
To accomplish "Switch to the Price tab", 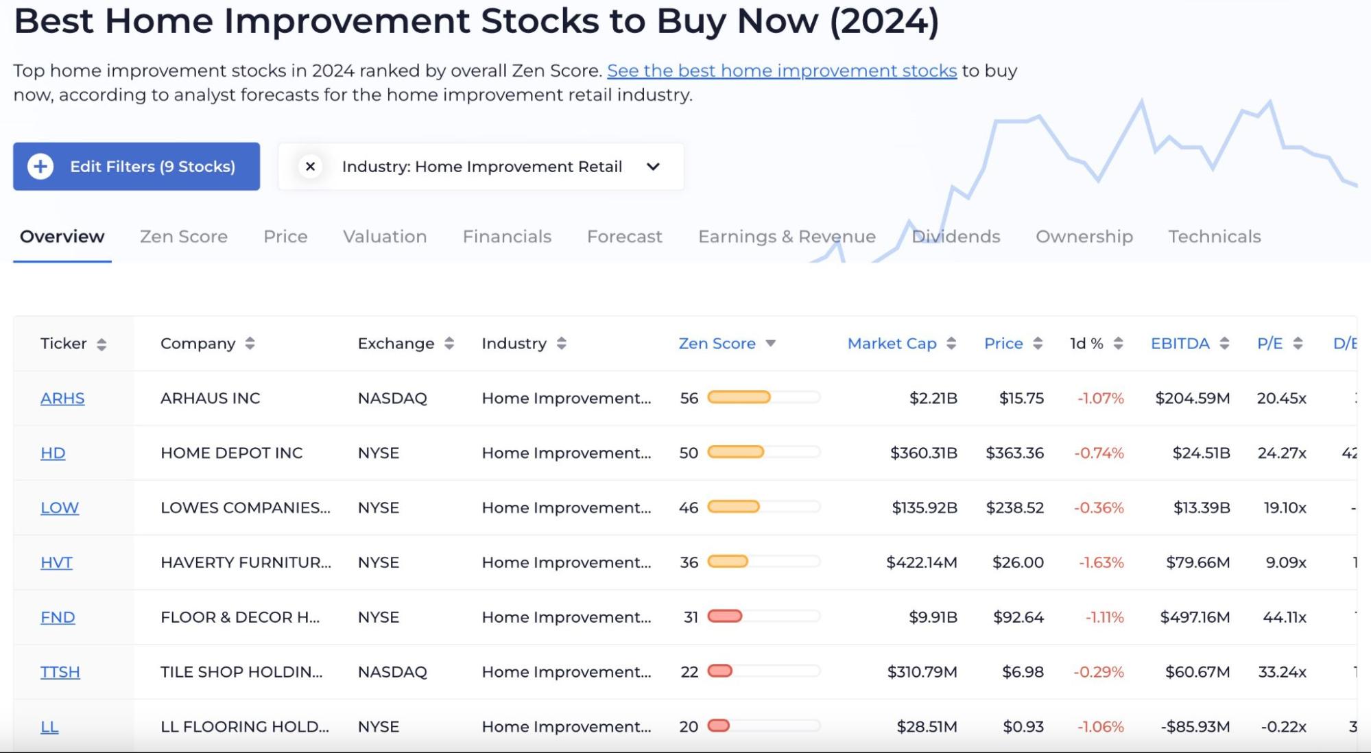I will [x=285, y=237].
